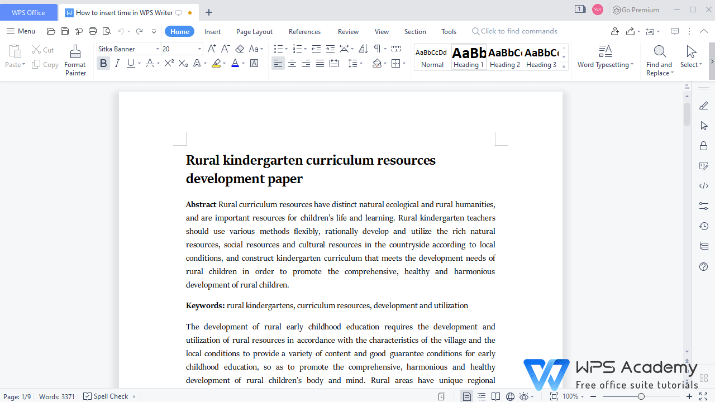
Task: Click the Word Typesetting icon
Action: [606, 51]
